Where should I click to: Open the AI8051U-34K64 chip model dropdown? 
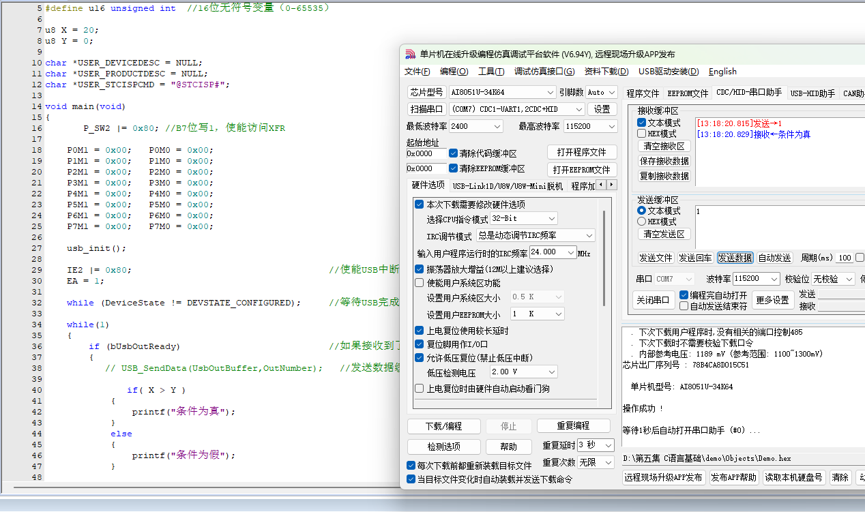point(502,92)
